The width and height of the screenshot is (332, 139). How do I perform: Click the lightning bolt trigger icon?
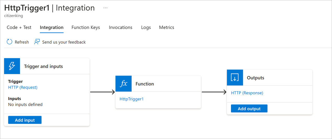point(12,66)
